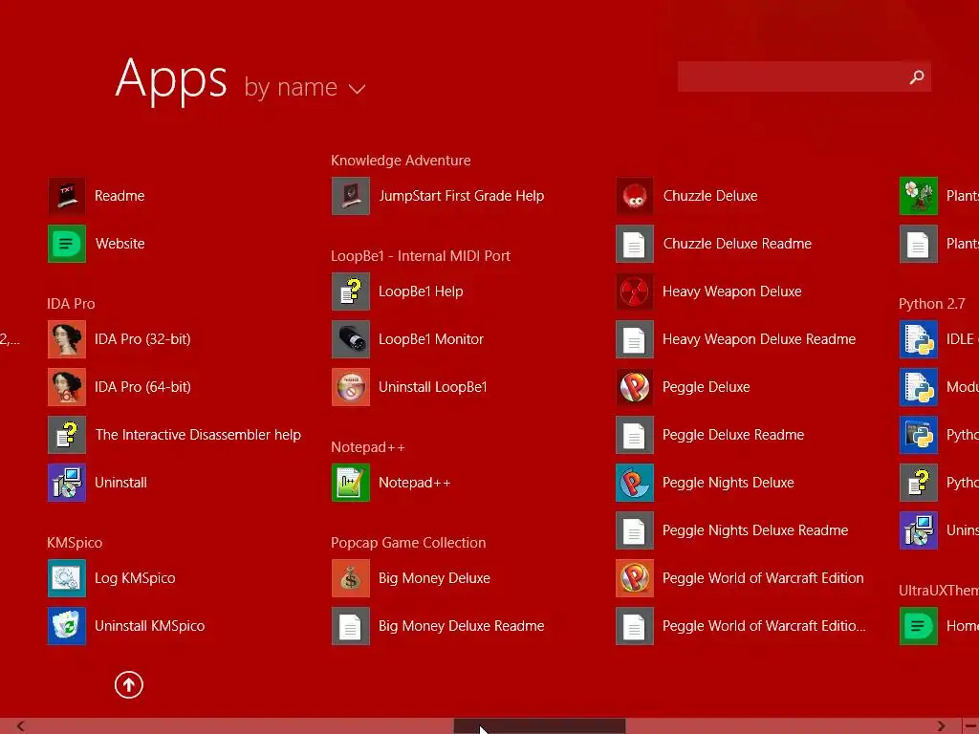Screen dimensions: 979x734
Task: Launch LoopBe1 Monitor icon
Action: (x=351, y=339)
